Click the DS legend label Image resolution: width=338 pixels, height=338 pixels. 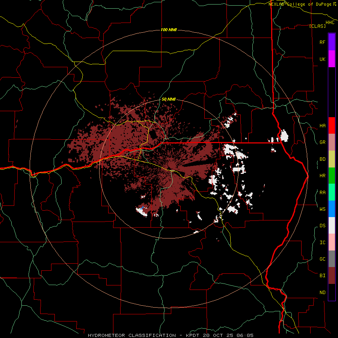[x=322, y=226]
